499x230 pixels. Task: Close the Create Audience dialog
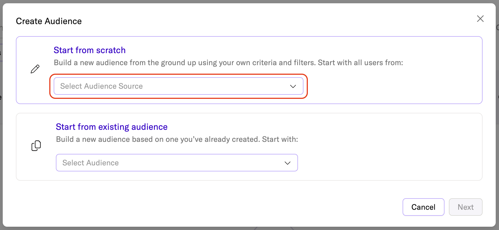[480, 19]
